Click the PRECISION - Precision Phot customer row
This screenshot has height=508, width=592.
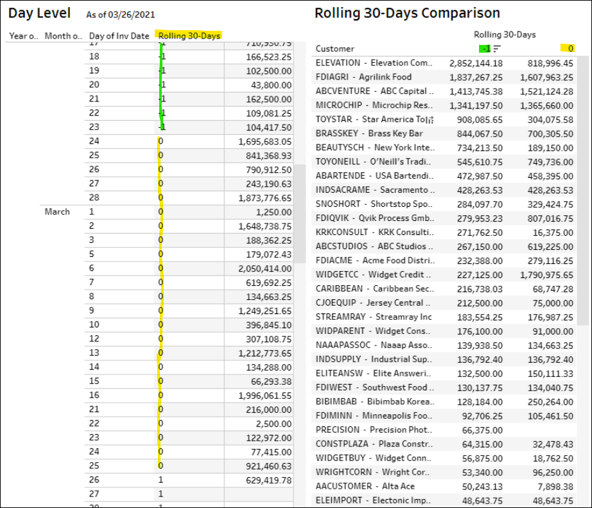[x=374, y=430]
